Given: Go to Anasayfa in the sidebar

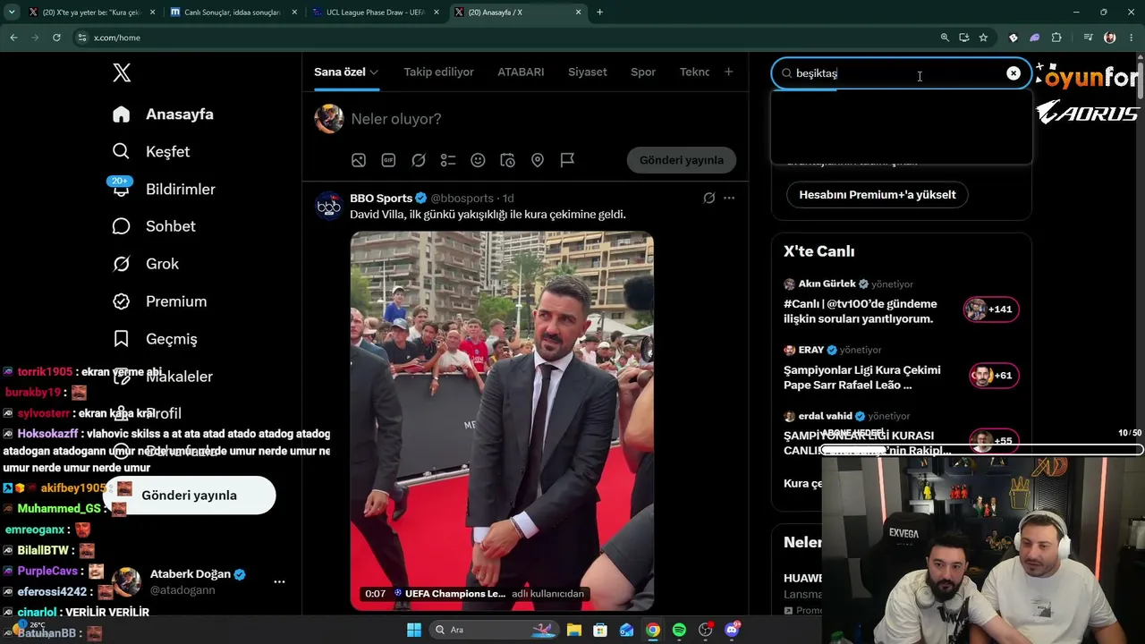Looking at the screenshot, I should [163, 114].
